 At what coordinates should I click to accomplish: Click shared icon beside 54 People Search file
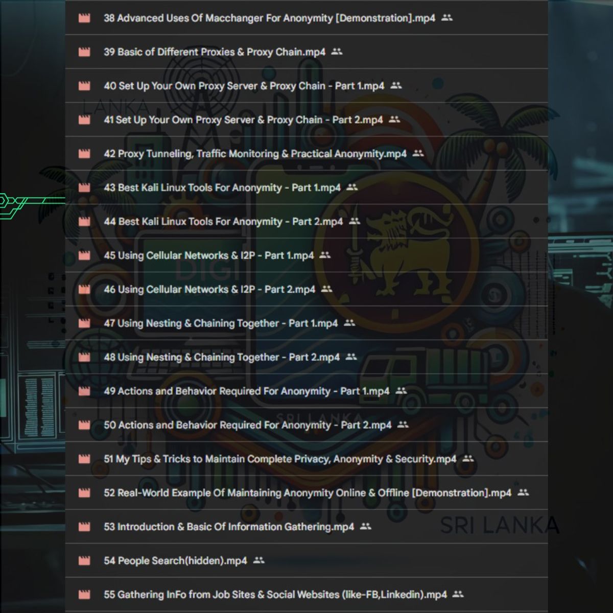(x=259, y=560)
